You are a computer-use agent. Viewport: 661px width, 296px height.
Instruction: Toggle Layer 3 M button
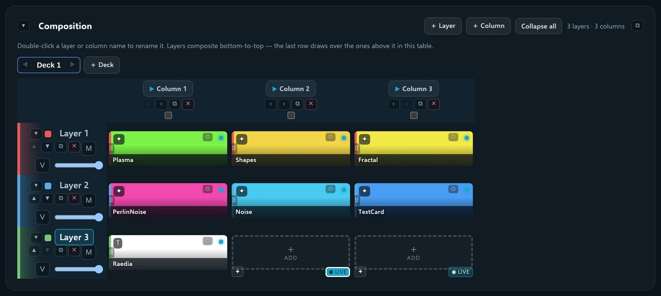point(89,252)
